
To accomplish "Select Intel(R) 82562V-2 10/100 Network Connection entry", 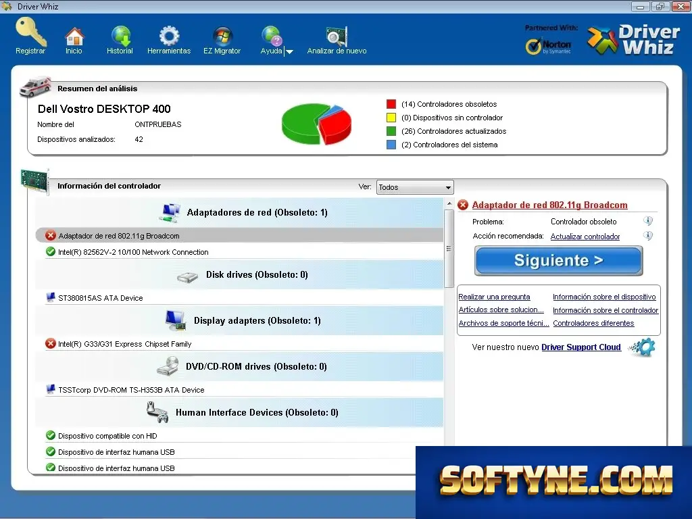I will coord(133,252).
